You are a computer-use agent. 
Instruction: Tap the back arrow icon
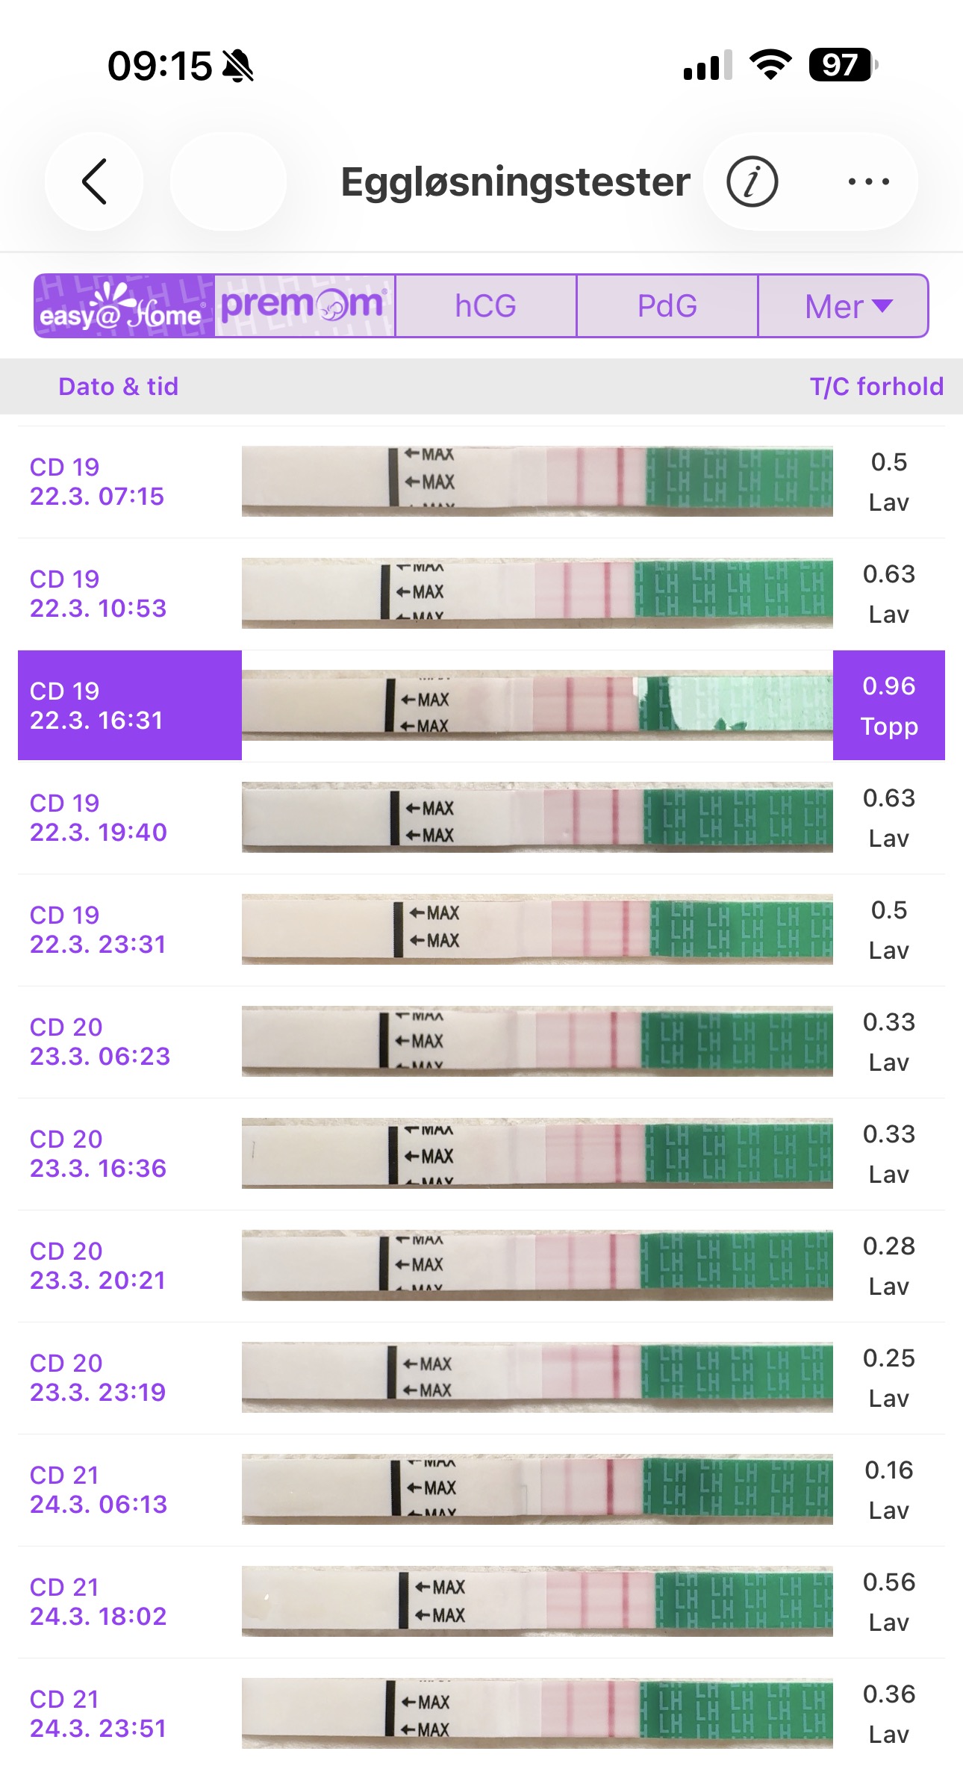[94, 181]
